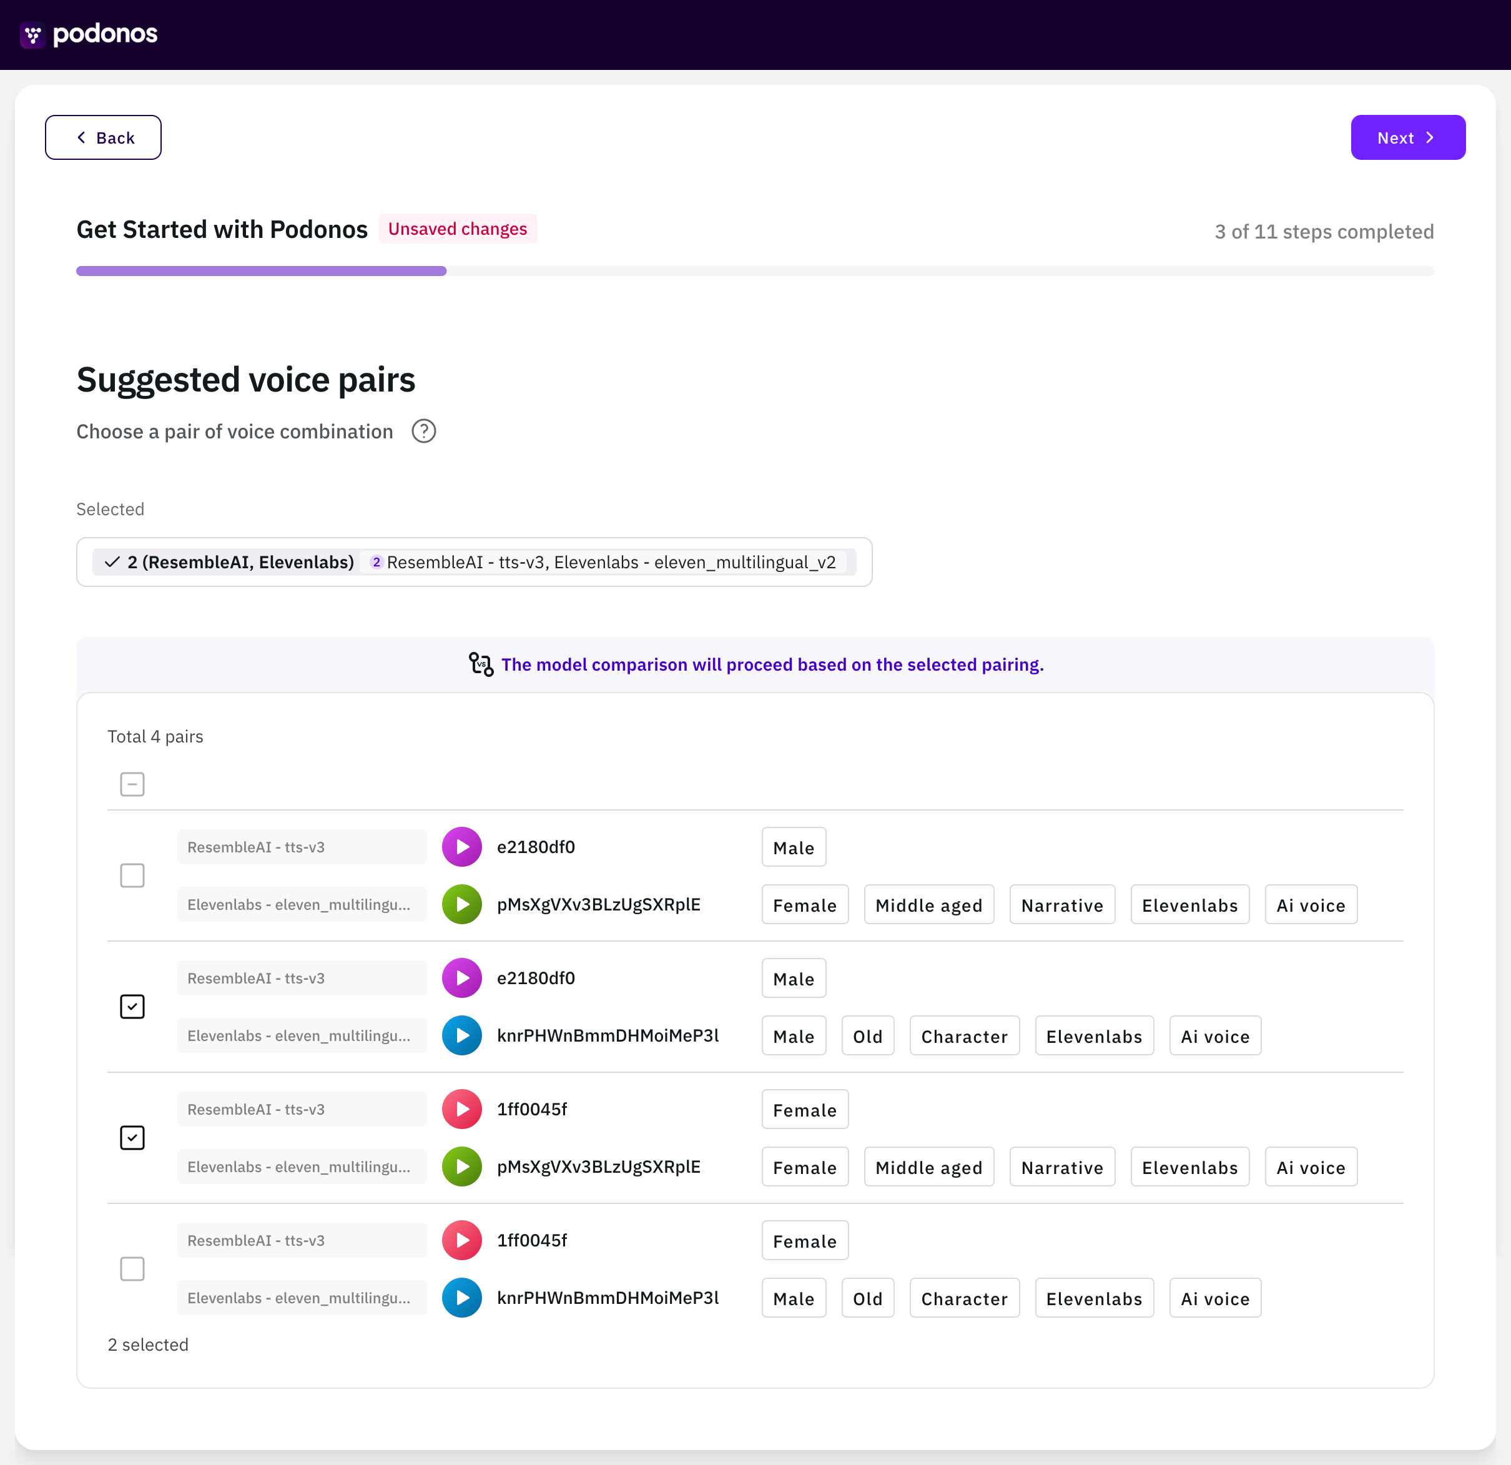This screenshot has width=1511, height=1465.
Task: Check the last pair 1ff0045f with knrPHWnBmmDHMoiMeP3l
Action: point(132,1268)
